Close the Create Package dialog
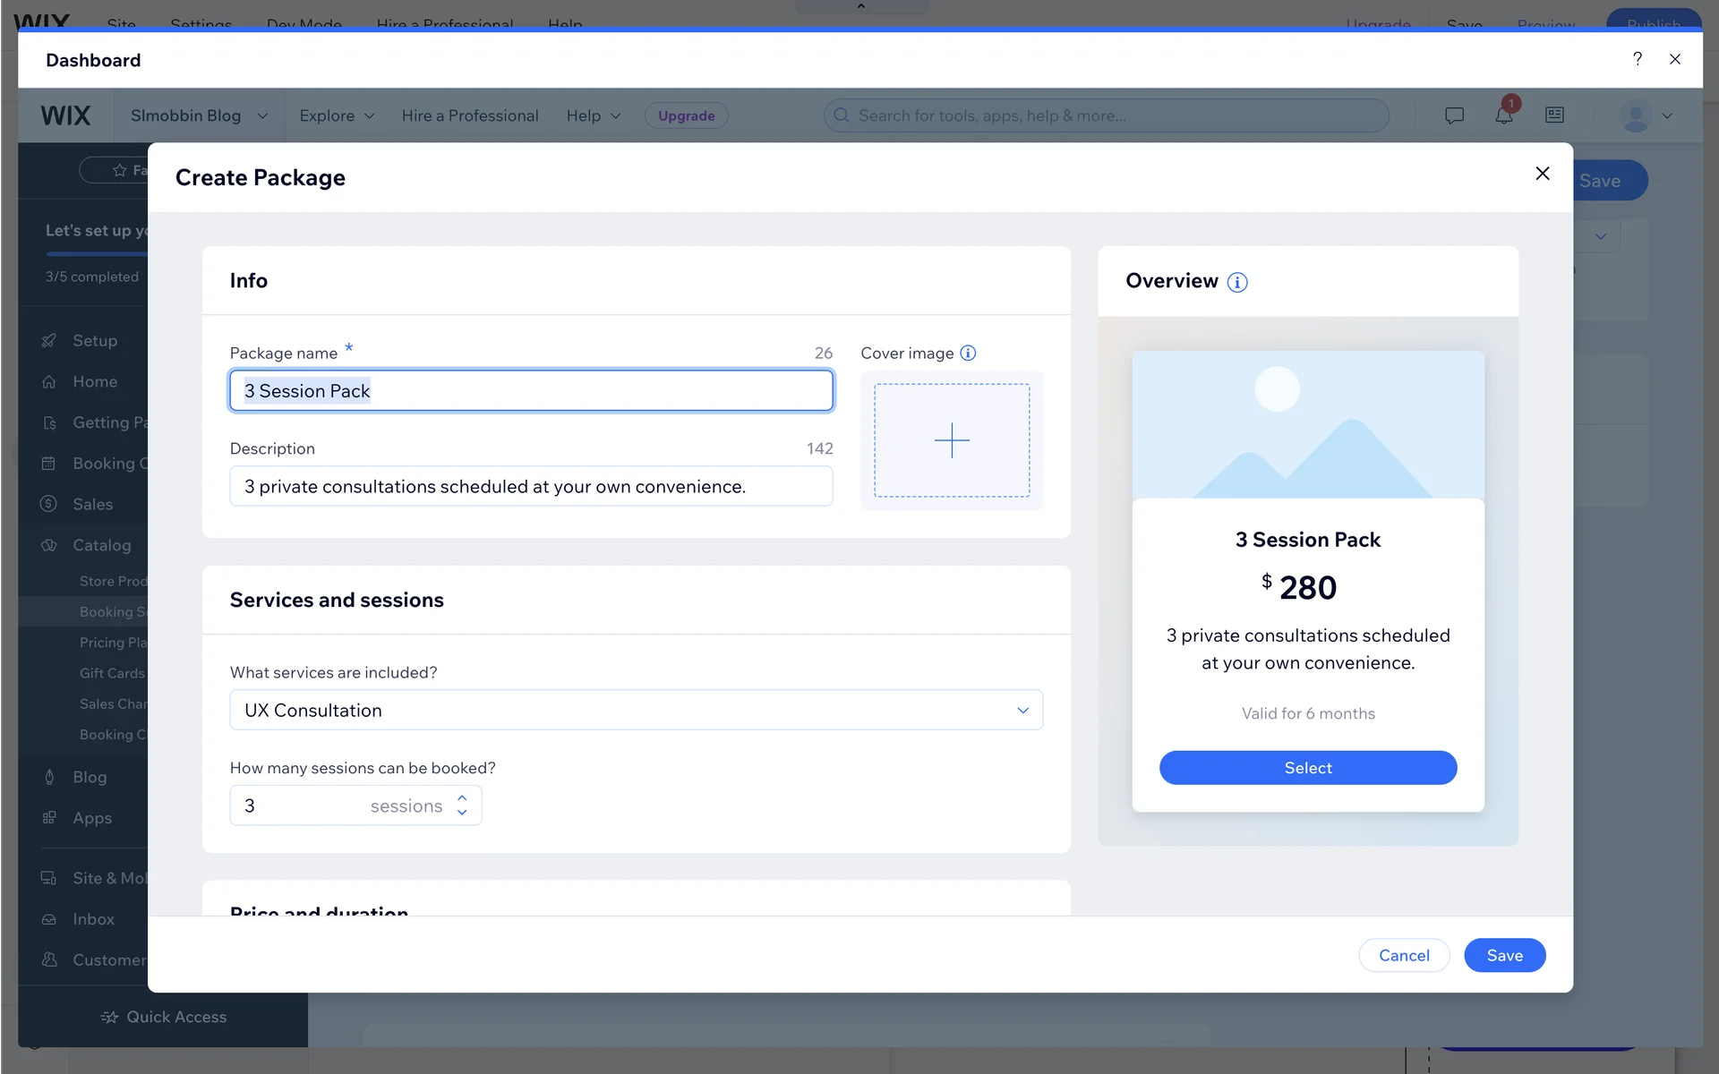 click(1542, 174)
